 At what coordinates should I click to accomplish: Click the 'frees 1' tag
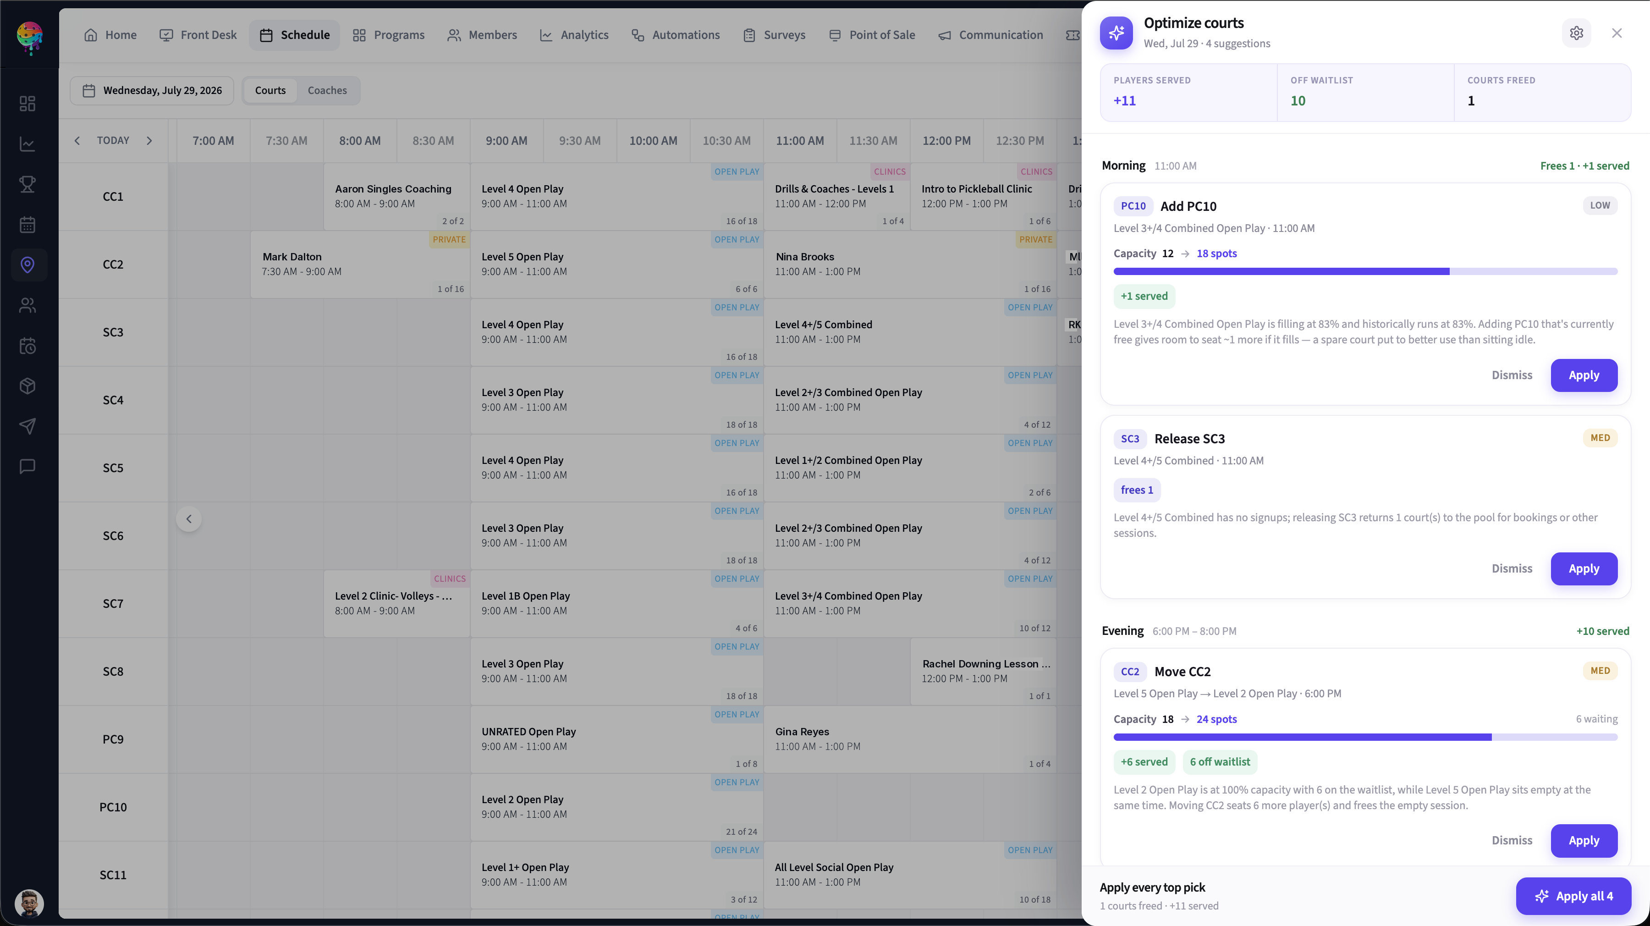coord(1137,490)
